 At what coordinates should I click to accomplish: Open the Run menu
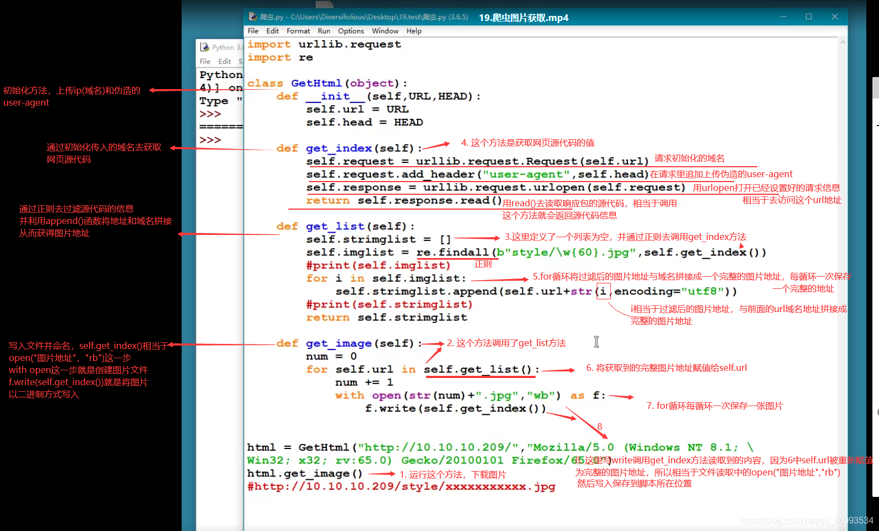click(x=324, y=31)
